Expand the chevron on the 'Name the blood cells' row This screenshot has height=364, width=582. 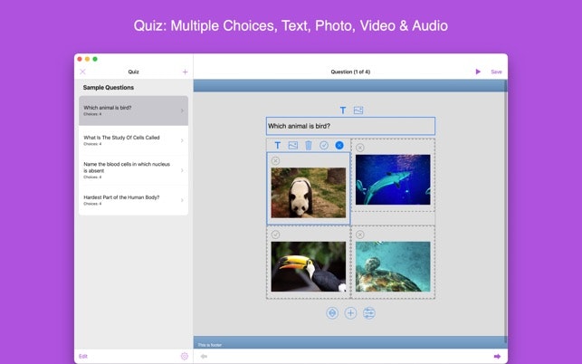pos(182,170)
